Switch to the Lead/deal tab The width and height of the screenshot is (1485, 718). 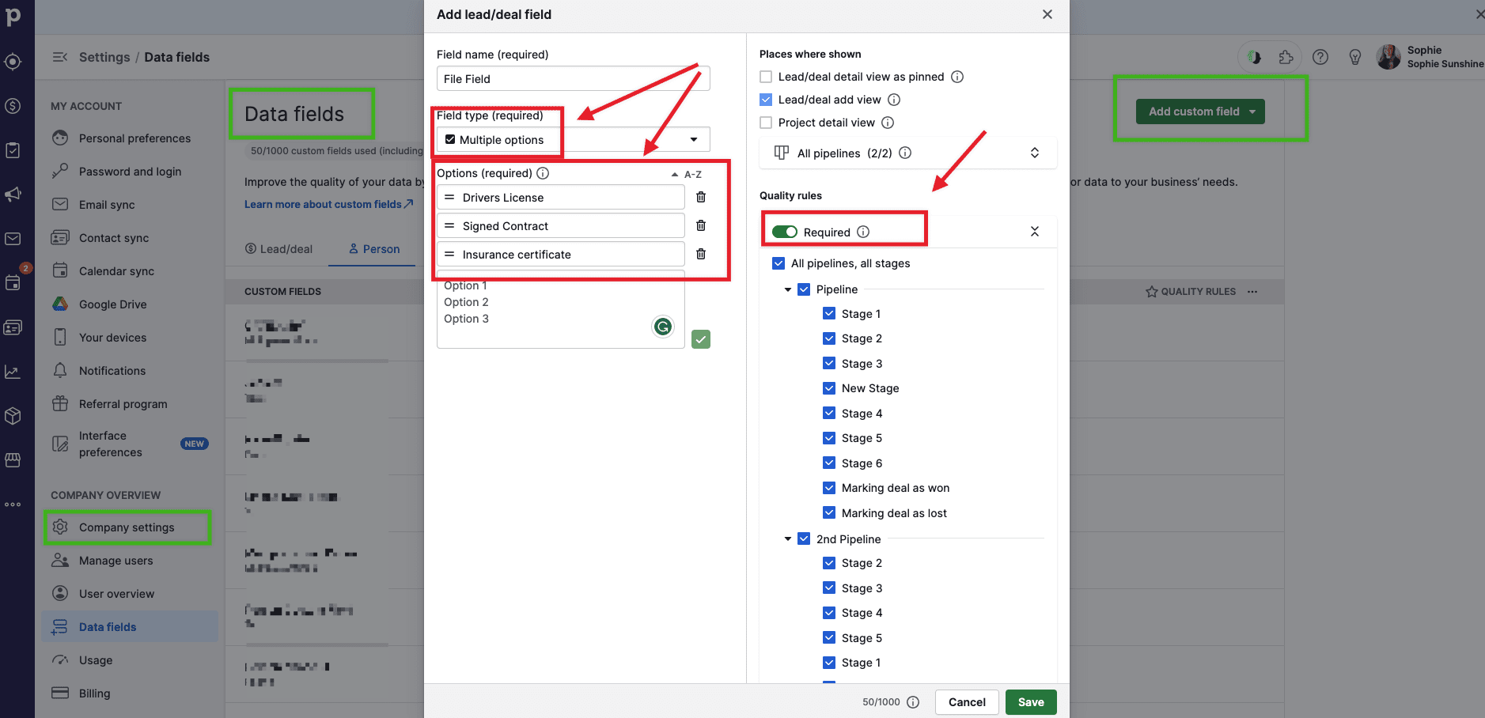(x=278, y=249)
